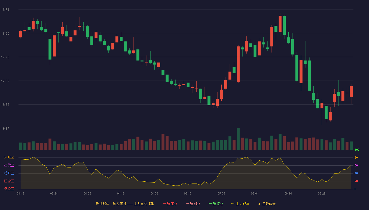Click the 06-29 date label
This screenshot has height=210, width=369.
(322, 193)
